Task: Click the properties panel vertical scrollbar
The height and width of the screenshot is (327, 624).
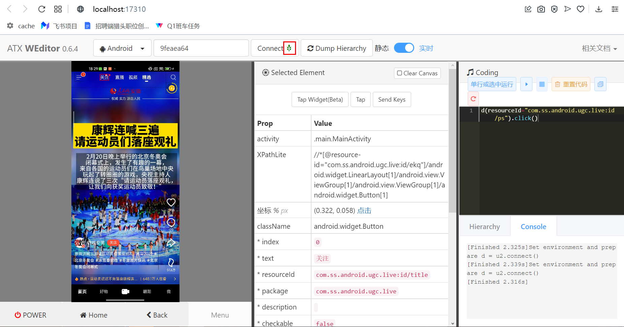Action: click(452, 141)
